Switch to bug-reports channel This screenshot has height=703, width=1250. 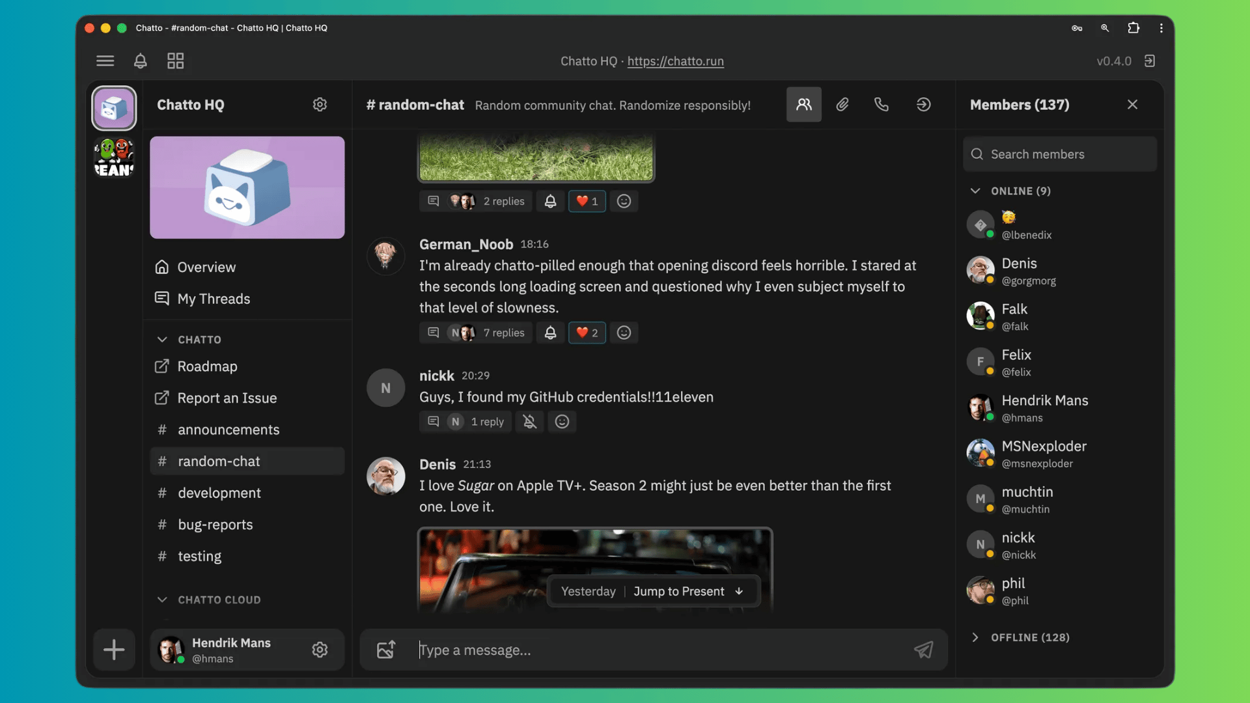click(x=247, y=525)
